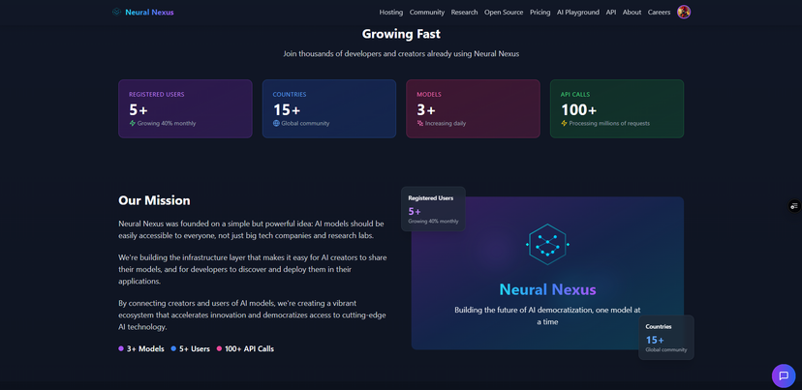The height and width of the screenshot is (390, 802).
Task: Navigate to Research
Action: (464, 13)
